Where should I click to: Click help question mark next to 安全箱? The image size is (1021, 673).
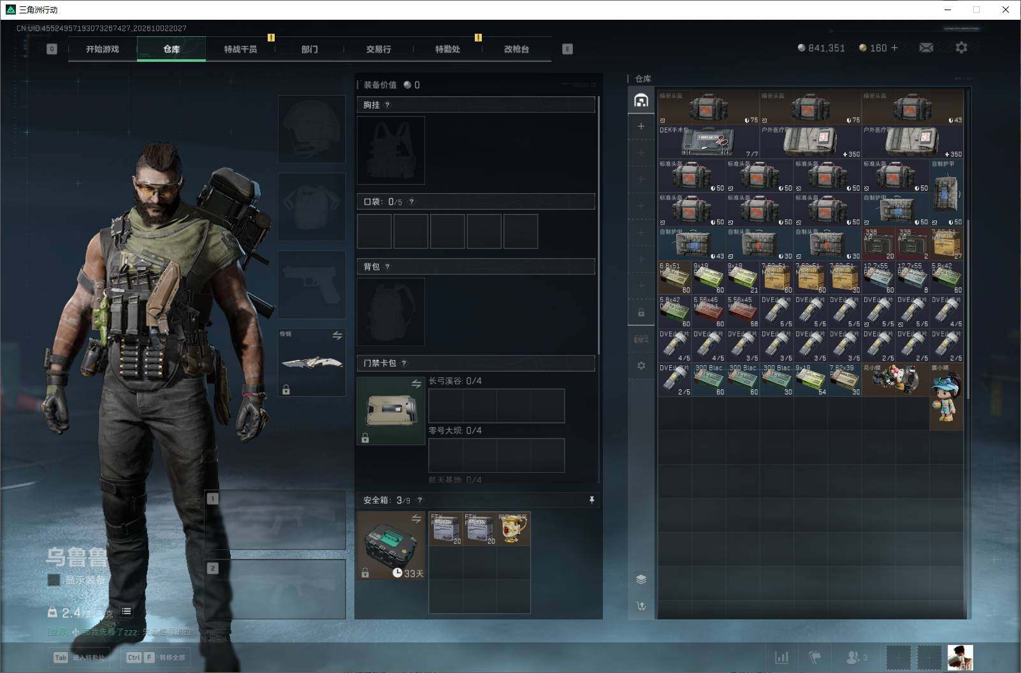pos(419,500)
